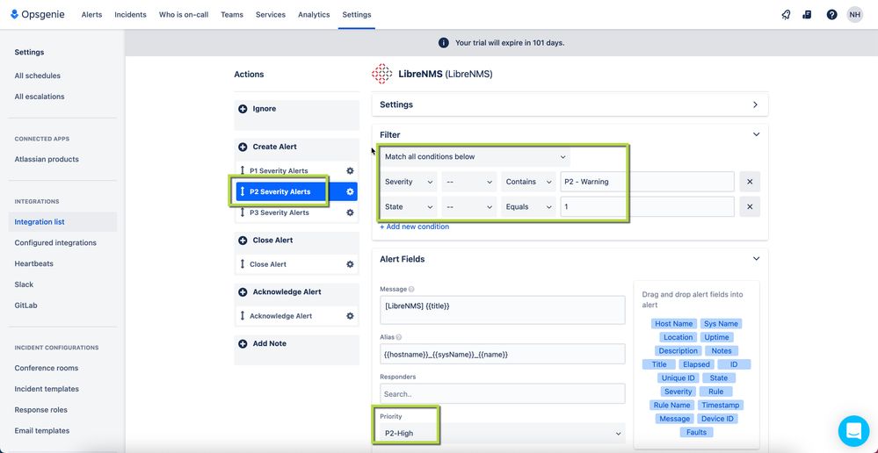Click reorder handle of Acknowledge Alert rule
This screenshot has height=453, width=878.
243,316
